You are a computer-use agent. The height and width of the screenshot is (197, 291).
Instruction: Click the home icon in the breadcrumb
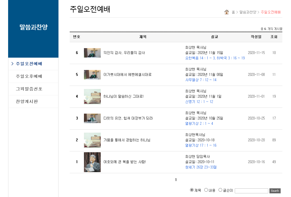(x=226, y=12)
